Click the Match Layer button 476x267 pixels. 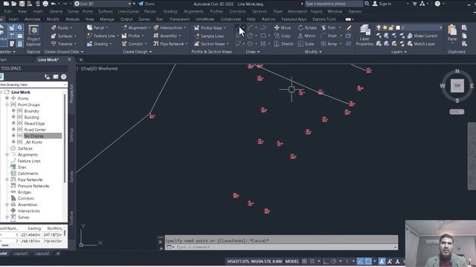point(422,44)
